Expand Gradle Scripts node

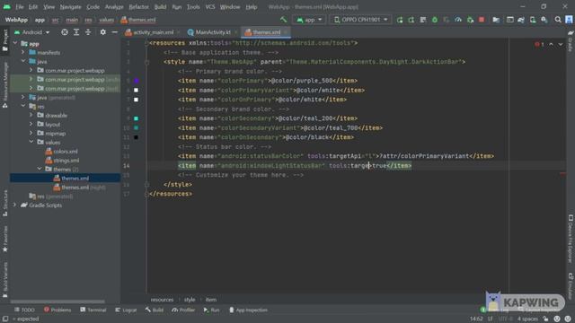point(15,205)
